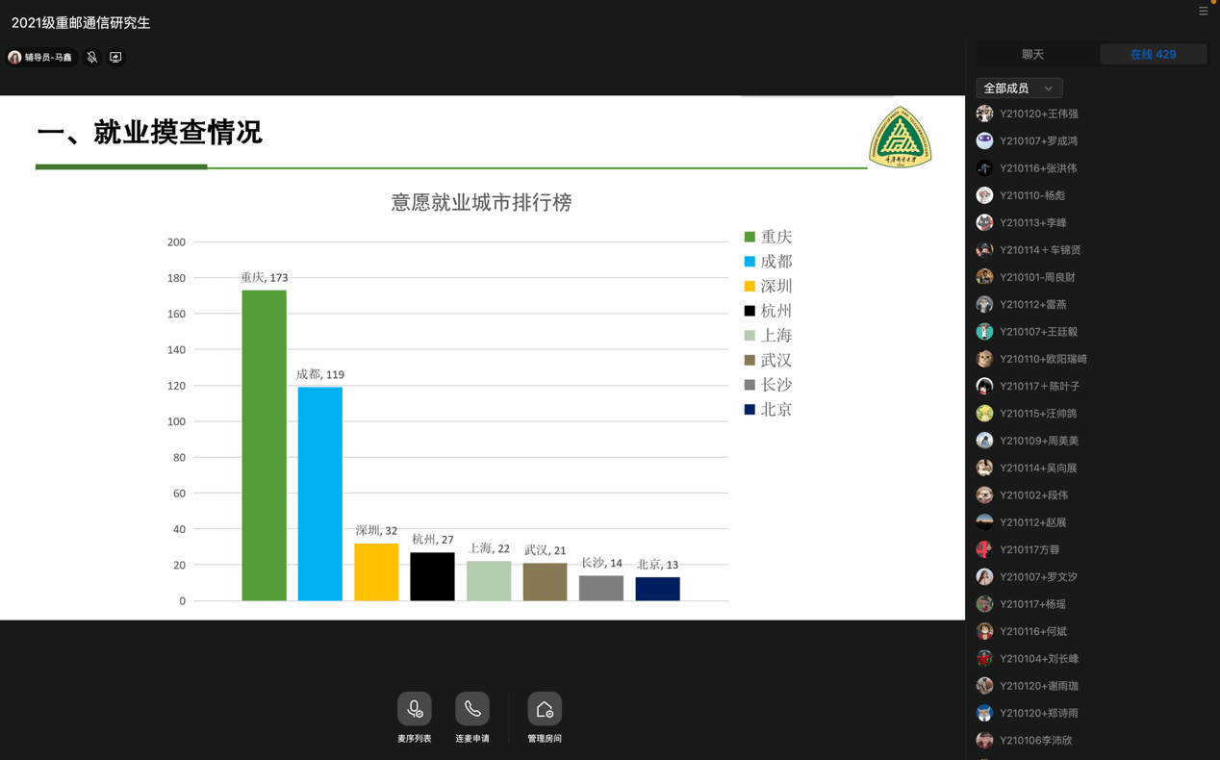Open the hamburger menu at top right
This screenshot has width=1220, height=760.
coord(1203,12)
